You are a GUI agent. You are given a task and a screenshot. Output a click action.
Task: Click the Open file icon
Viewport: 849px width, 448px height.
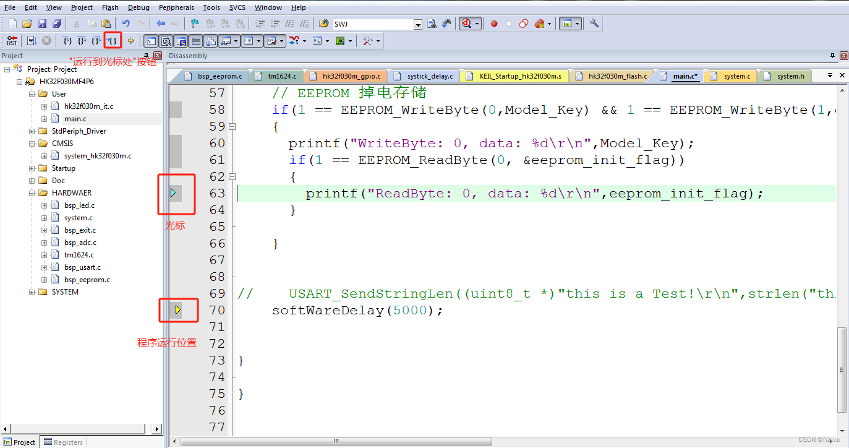pos(27,24)
